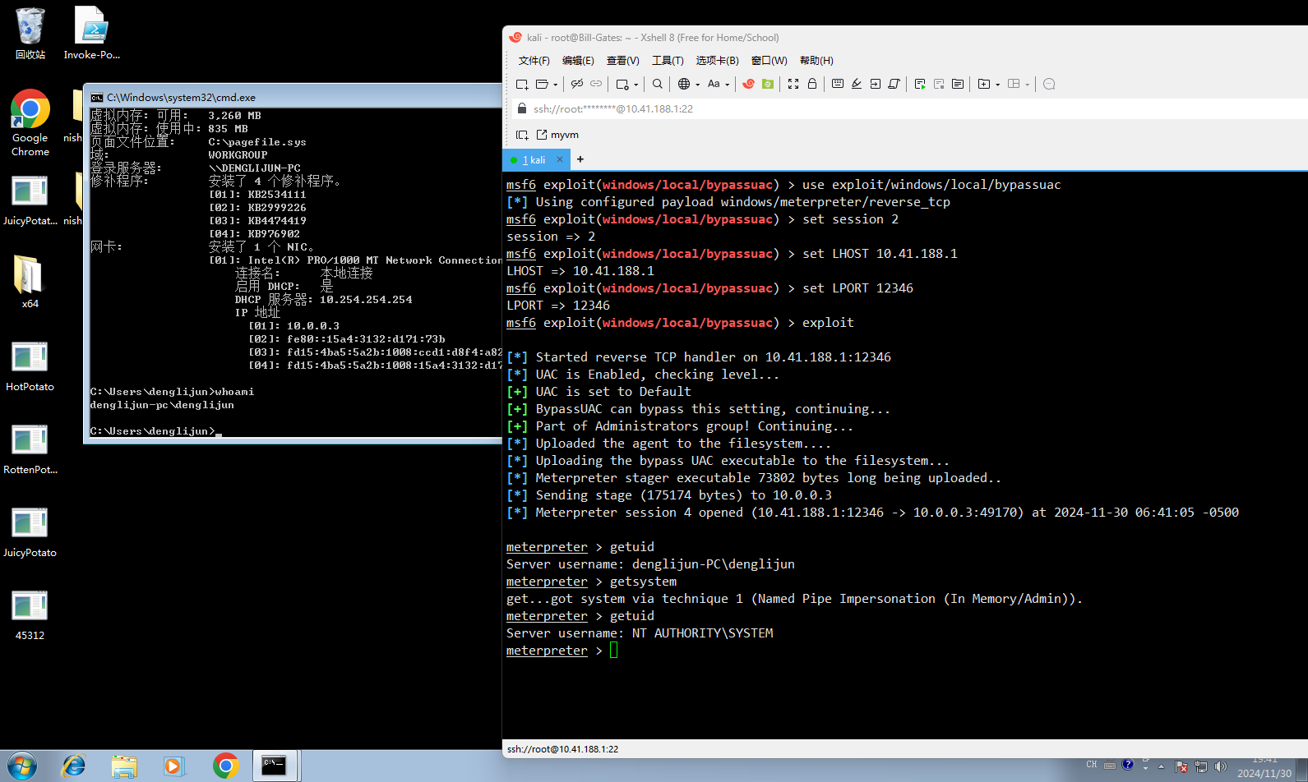1308x782 pixels.
Task: Click 'denglijun-pc\denglijun' output in cmd window
Action: [162, 405]
